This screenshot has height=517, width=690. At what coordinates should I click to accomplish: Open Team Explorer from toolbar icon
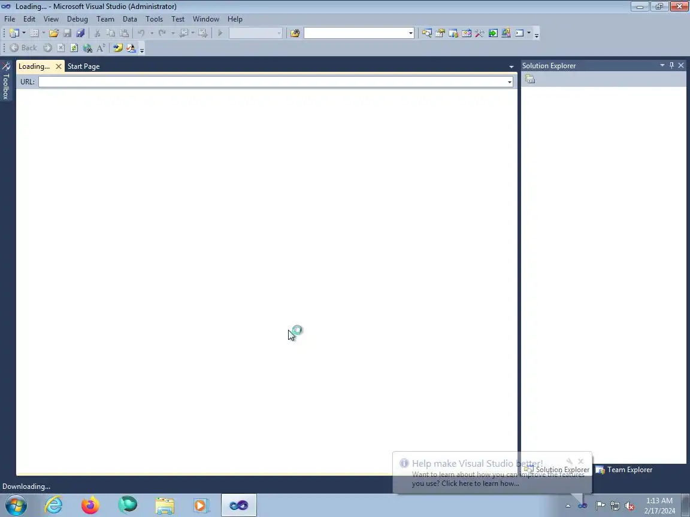(x=453, y=33)
